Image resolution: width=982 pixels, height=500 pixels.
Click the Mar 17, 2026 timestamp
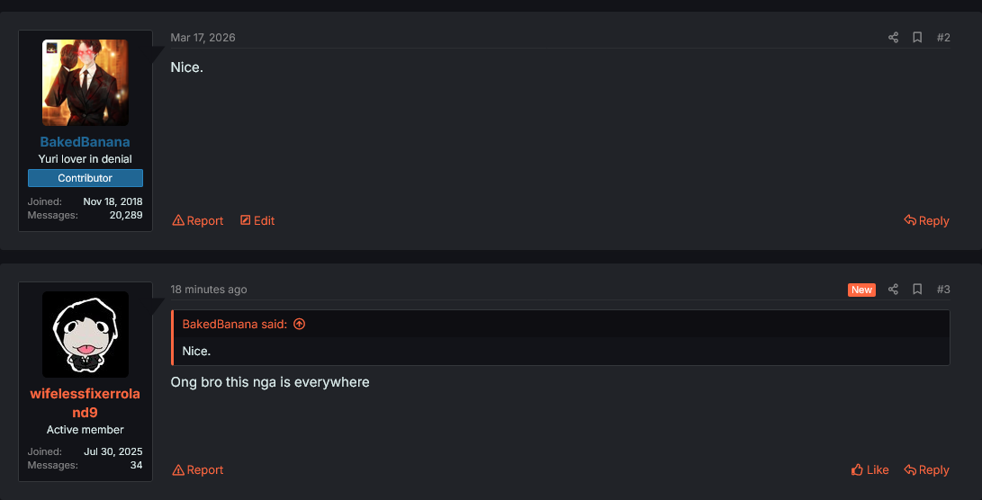[x=203, y=38]
